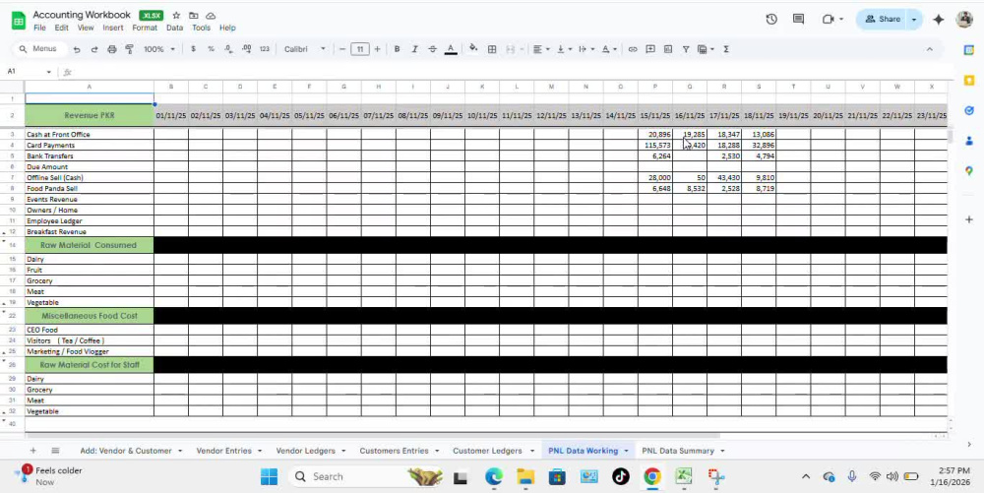Insert a link with chain icon
Screen dimensions: 984x493
633,49
